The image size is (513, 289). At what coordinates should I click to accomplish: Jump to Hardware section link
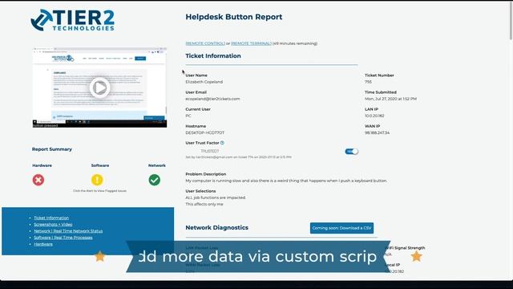point(43,244)
